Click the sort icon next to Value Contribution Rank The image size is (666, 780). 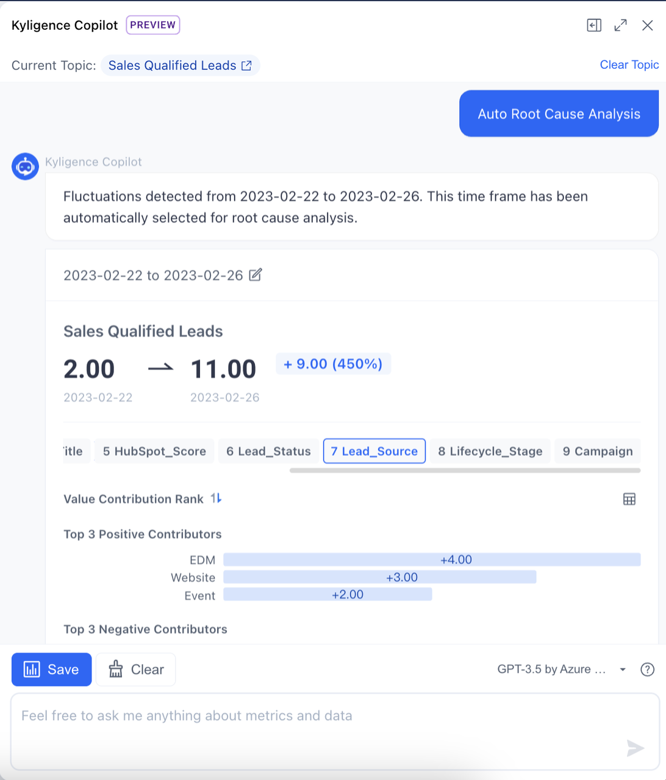pos(215,498)
